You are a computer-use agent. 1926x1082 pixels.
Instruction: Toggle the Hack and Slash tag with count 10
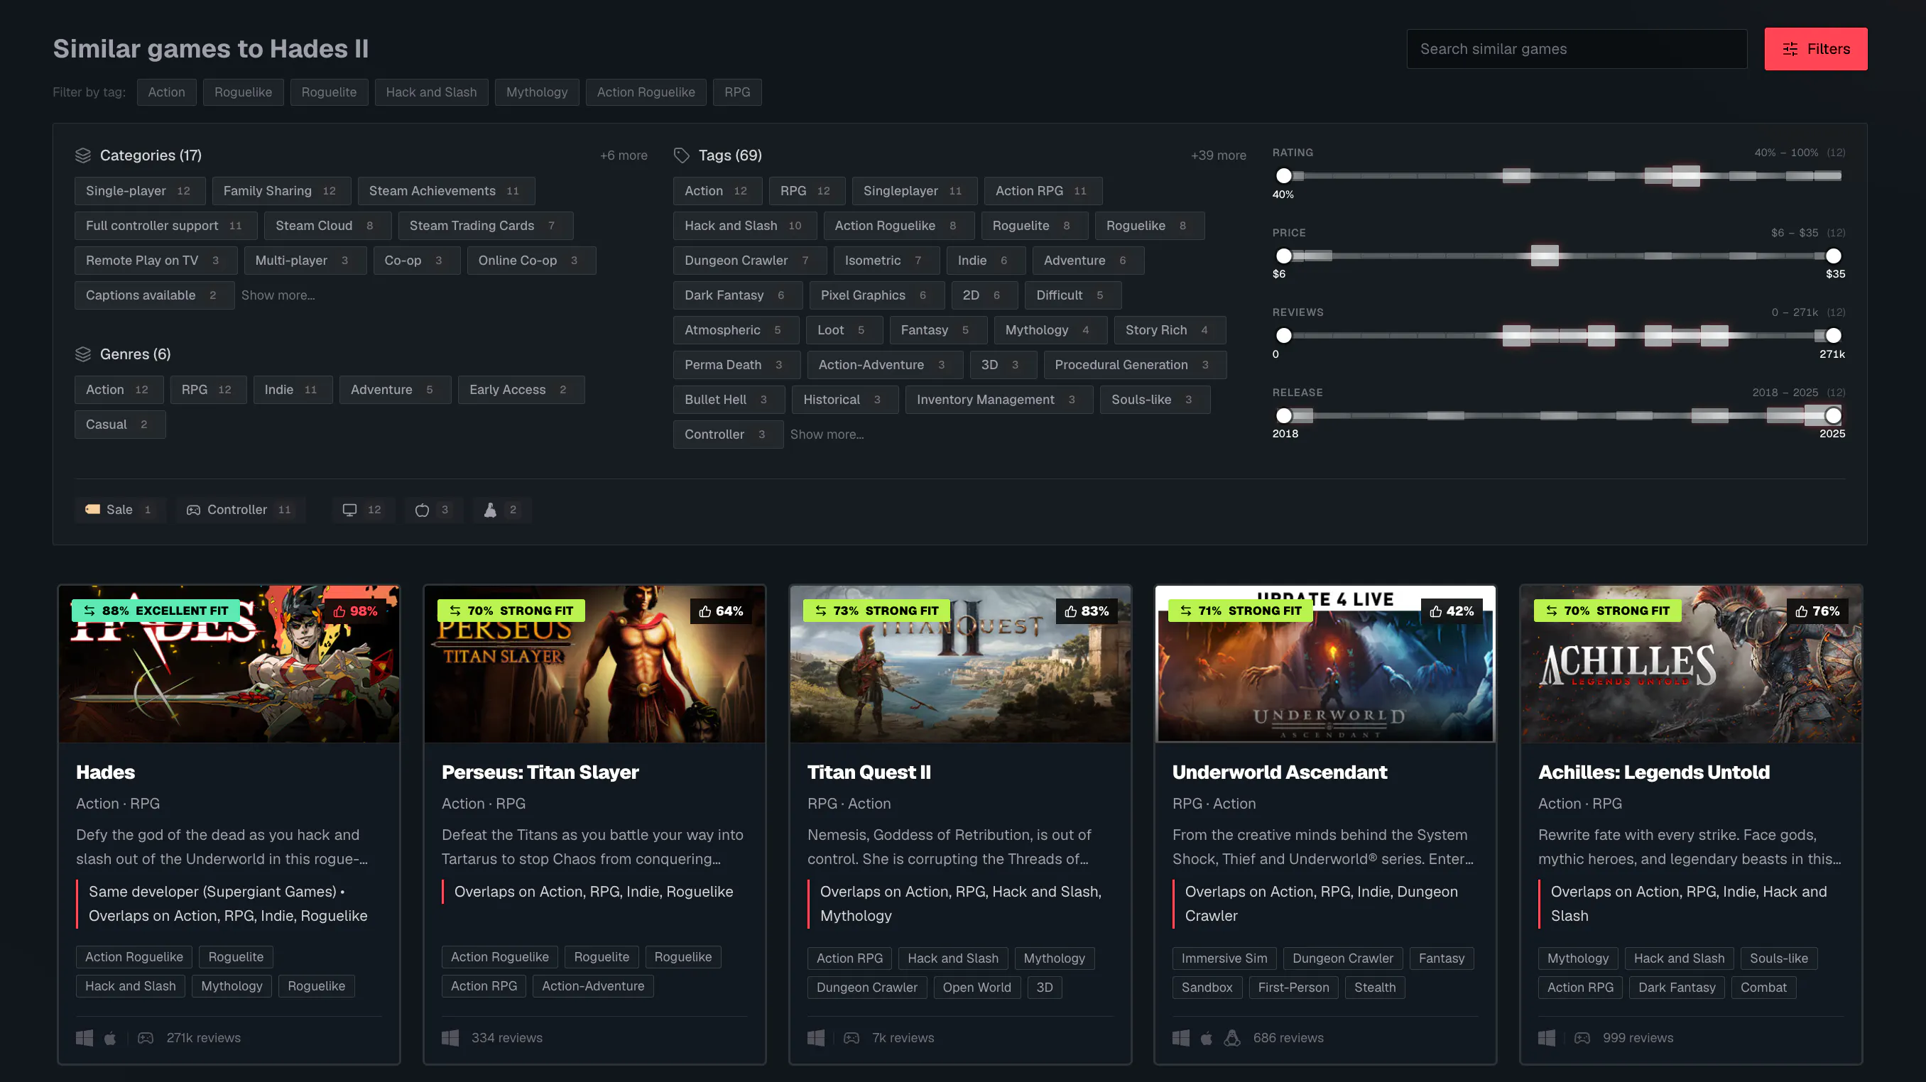(745, 226)
